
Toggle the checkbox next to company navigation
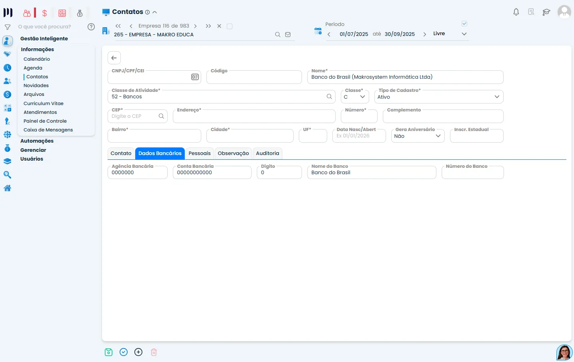(230, 26)
